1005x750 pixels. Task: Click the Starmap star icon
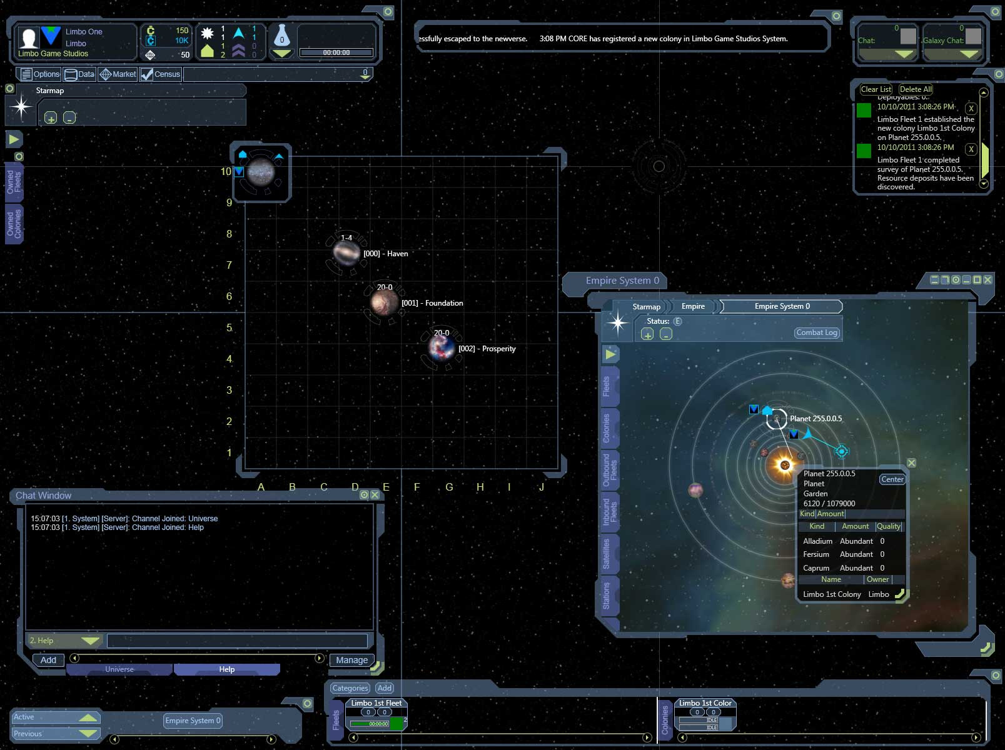(x=21, y=107)
